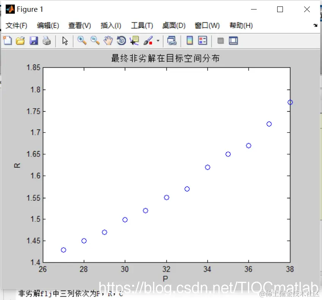Click the scatter point near P equals 38
The width and height of the screenshot is (322, 300).
click(290, 102)
